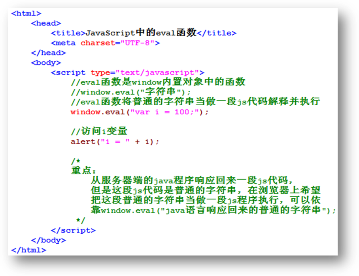Click the alert("i = " + i) statement
Viewport: 359px width, 276px height.
tap(115, 142)
